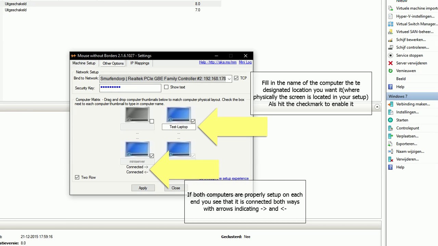Click Virtuele machine importeren icon
This screenshot has width=438, height=246.
click(x=390, y=8)
